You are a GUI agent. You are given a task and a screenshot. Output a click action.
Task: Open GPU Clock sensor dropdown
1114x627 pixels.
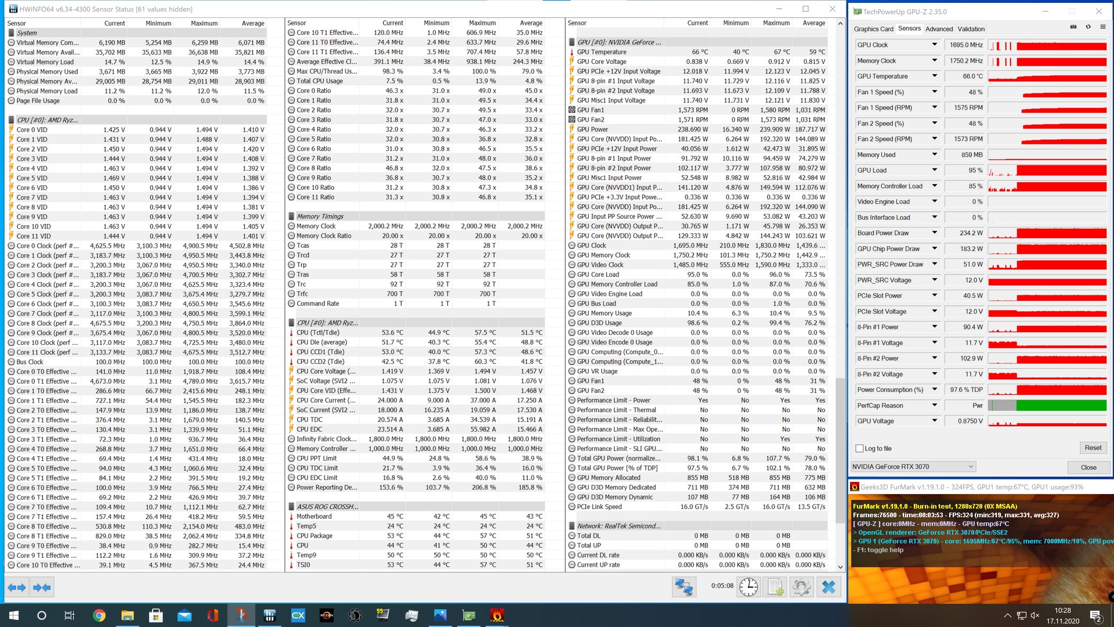point(934,45)
